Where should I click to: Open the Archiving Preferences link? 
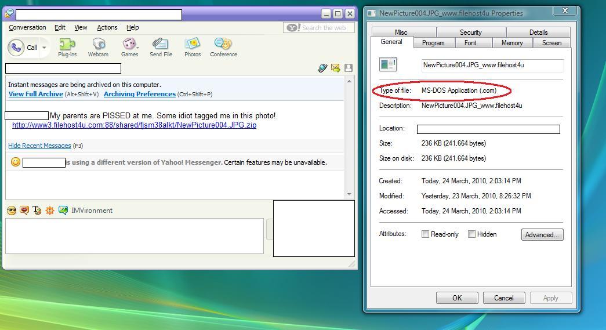(x=140, y=94)
